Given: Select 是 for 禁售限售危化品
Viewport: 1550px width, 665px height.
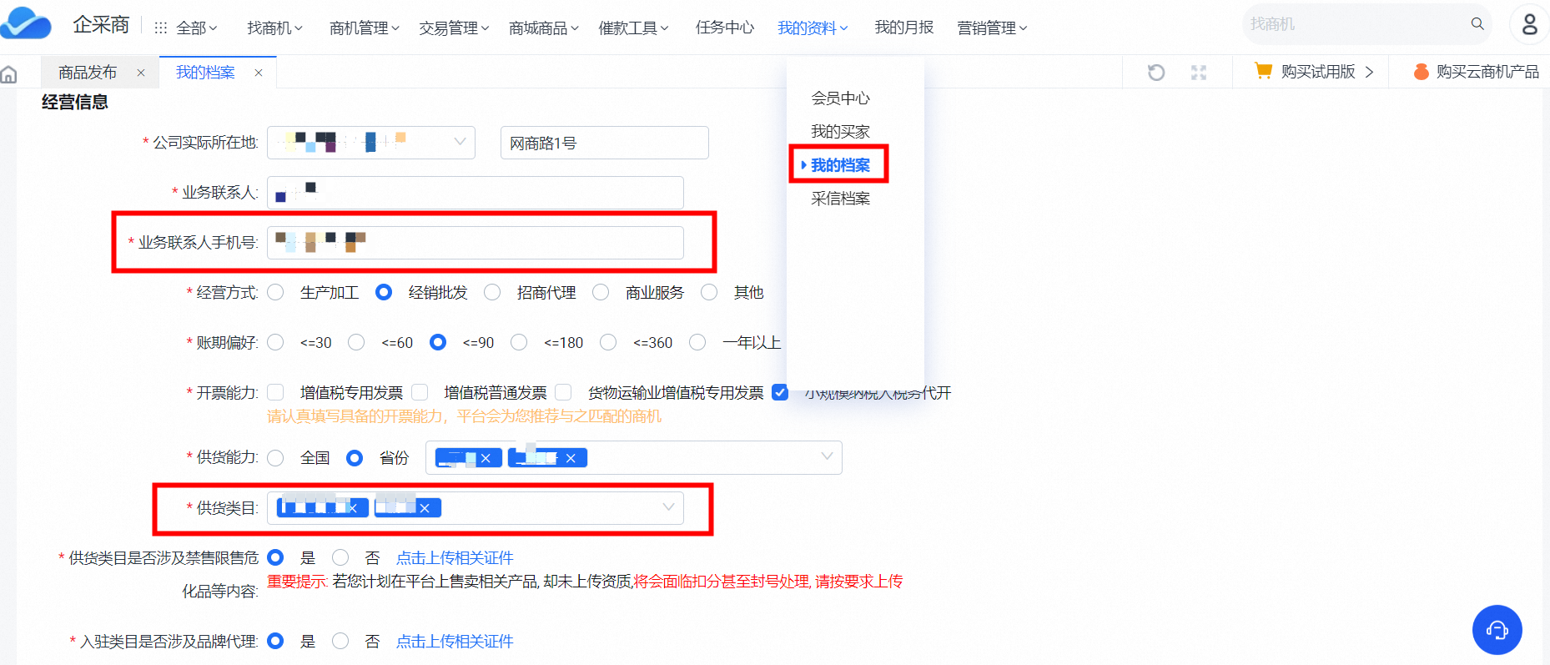Looking at the screenshot, I should click(x=275, y=557).
